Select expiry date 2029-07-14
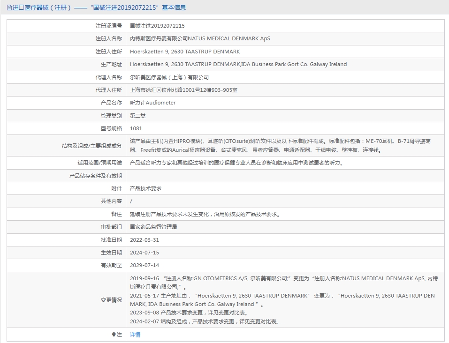Viewport: 449px width, 343px height. [145, 265]
